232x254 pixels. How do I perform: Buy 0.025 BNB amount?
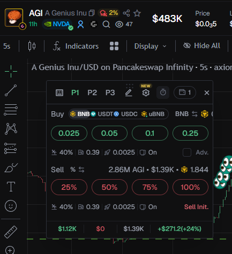(x=69, y=133)
